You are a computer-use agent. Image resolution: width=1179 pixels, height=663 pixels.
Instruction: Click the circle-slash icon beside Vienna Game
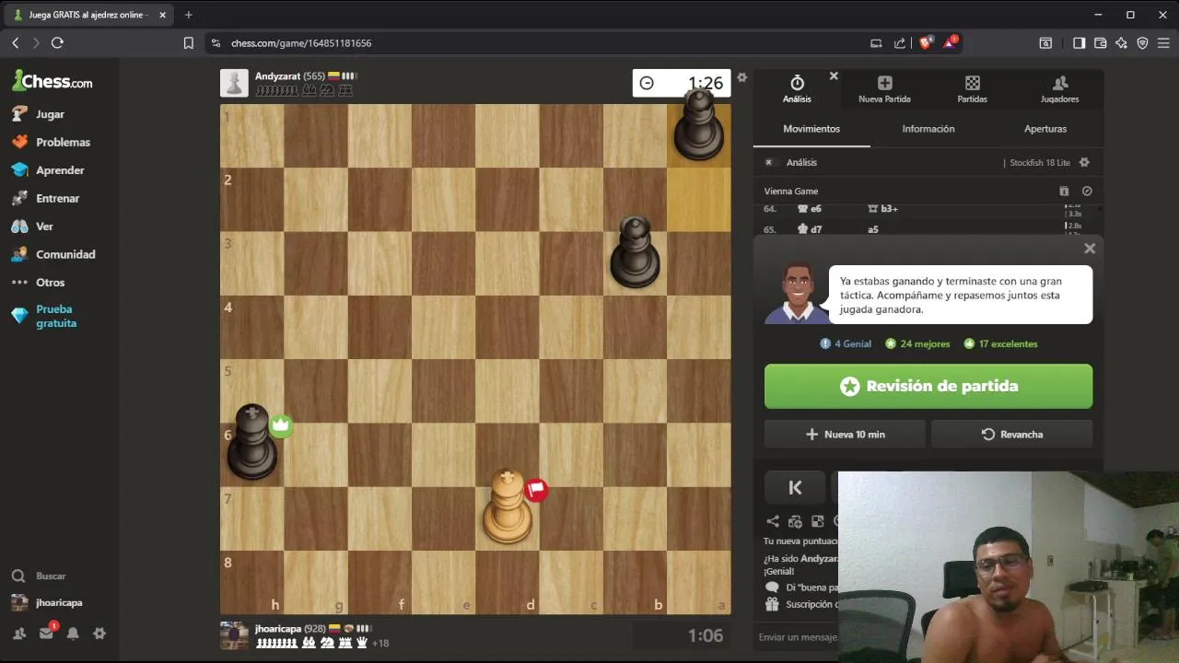point(1087,192)
